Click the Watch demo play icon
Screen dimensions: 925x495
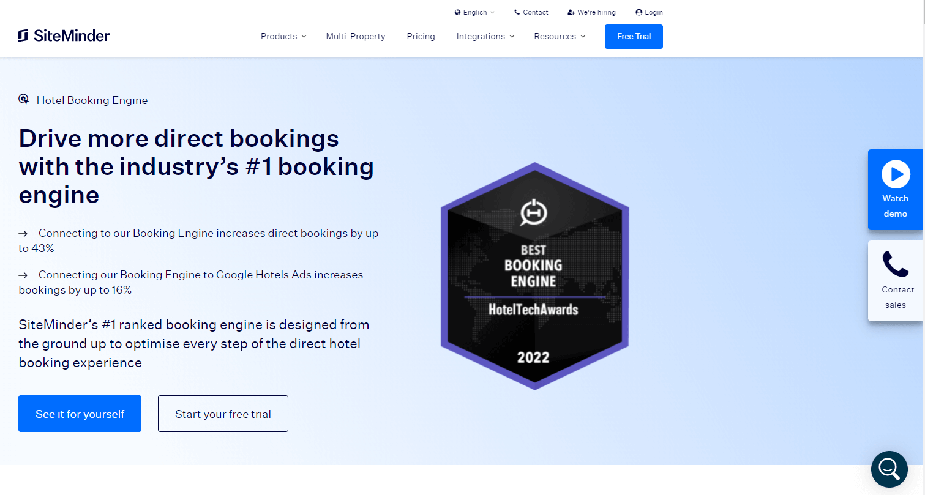[896, 174]
